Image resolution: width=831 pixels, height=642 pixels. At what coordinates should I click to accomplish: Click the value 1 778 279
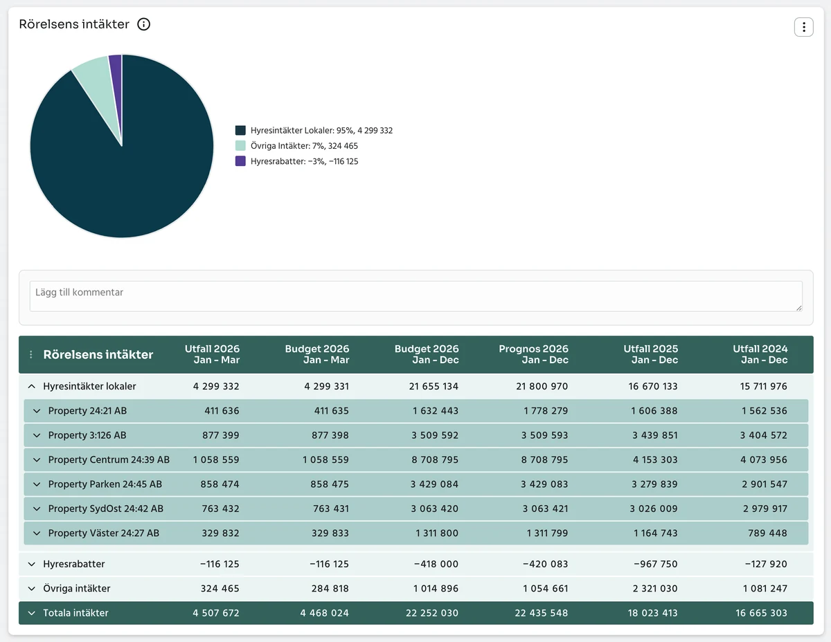pos(545,411)
